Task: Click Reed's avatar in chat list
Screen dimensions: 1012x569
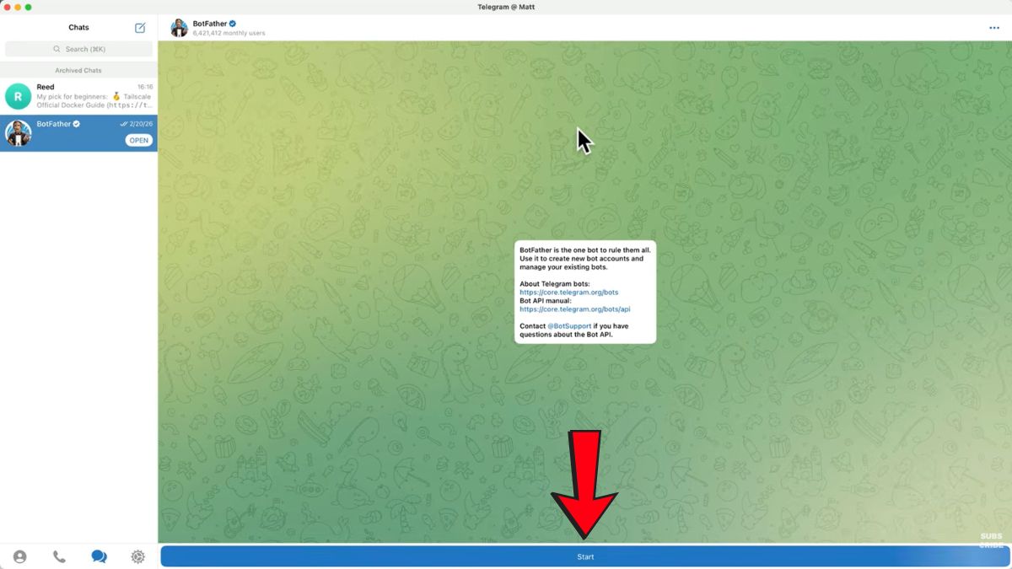Action: tap(18, 97)
